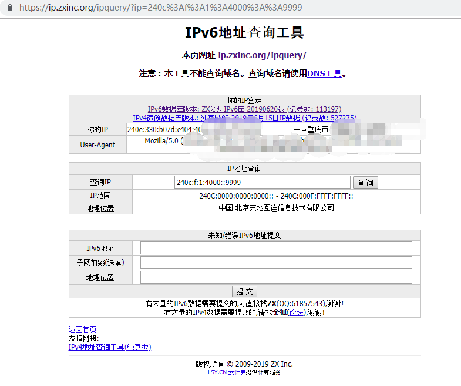Click the lock icon in address bar
This screenshot has width=461, height=386.
tap(10, 8)
